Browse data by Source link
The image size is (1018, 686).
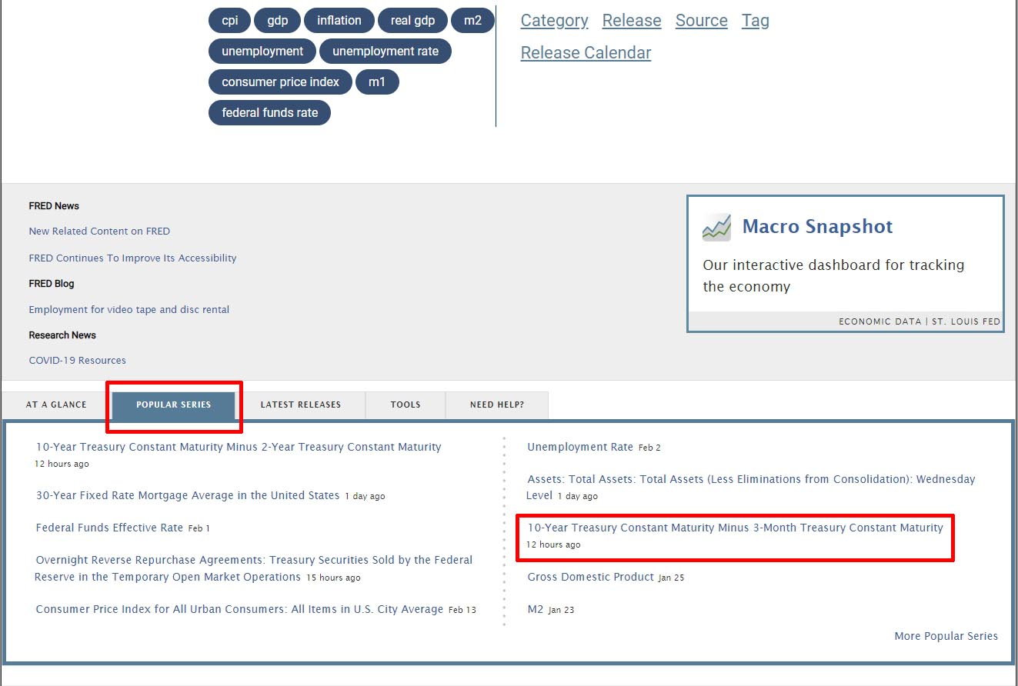point(702,21)
